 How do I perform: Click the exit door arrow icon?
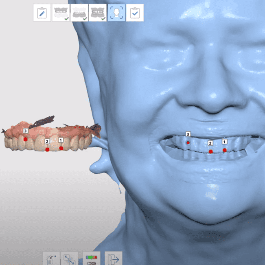pyautogui.click(x=113, y=259)
